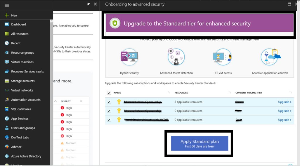
Task: Open Azure Active Directory icon
Action: pos(7,156)
